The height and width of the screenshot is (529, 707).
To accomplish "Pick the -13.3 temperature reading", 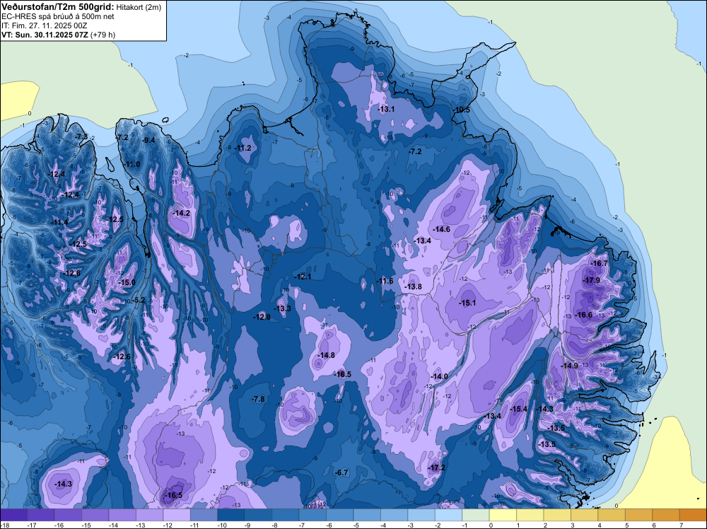I will point(282,308).
